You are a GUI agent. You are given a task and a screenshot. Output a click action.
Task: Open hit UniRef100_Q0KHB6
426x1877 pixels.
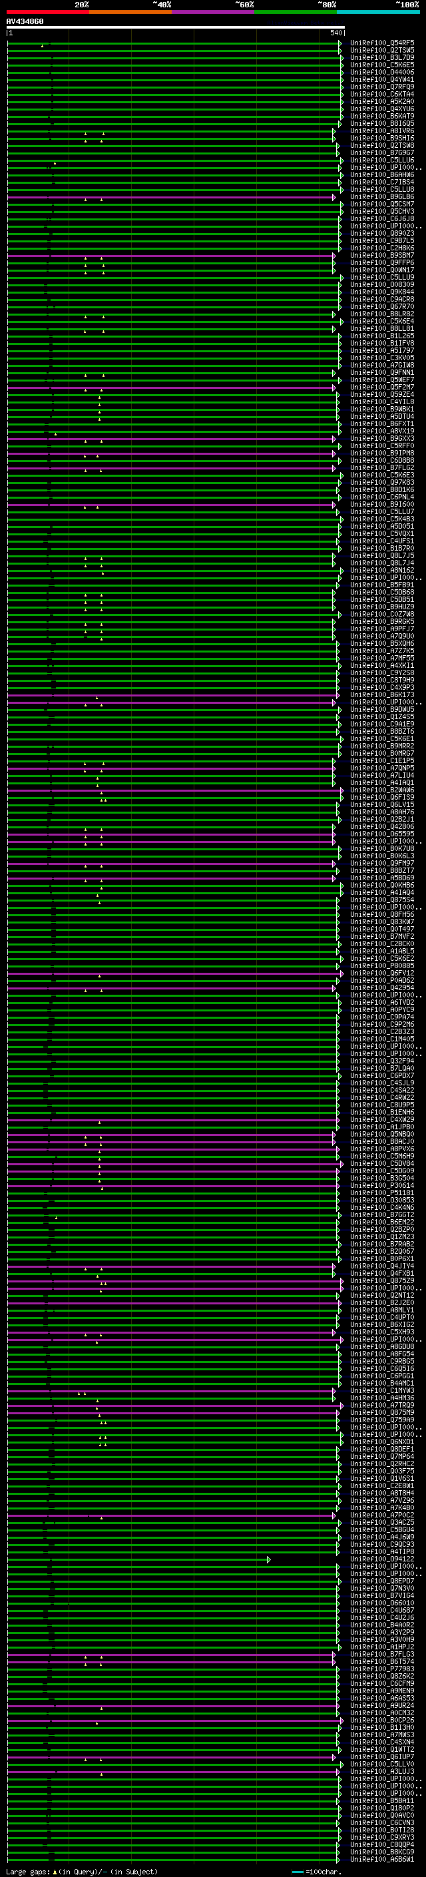[x=382, y=885]
